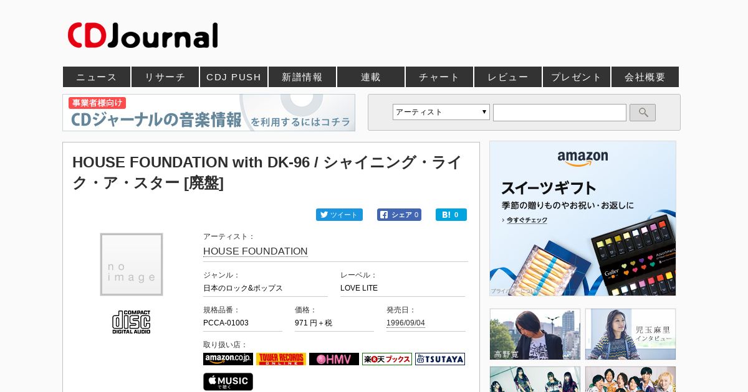
Task: Go to the CDJ PUSH section
Action: pos(234,77)
